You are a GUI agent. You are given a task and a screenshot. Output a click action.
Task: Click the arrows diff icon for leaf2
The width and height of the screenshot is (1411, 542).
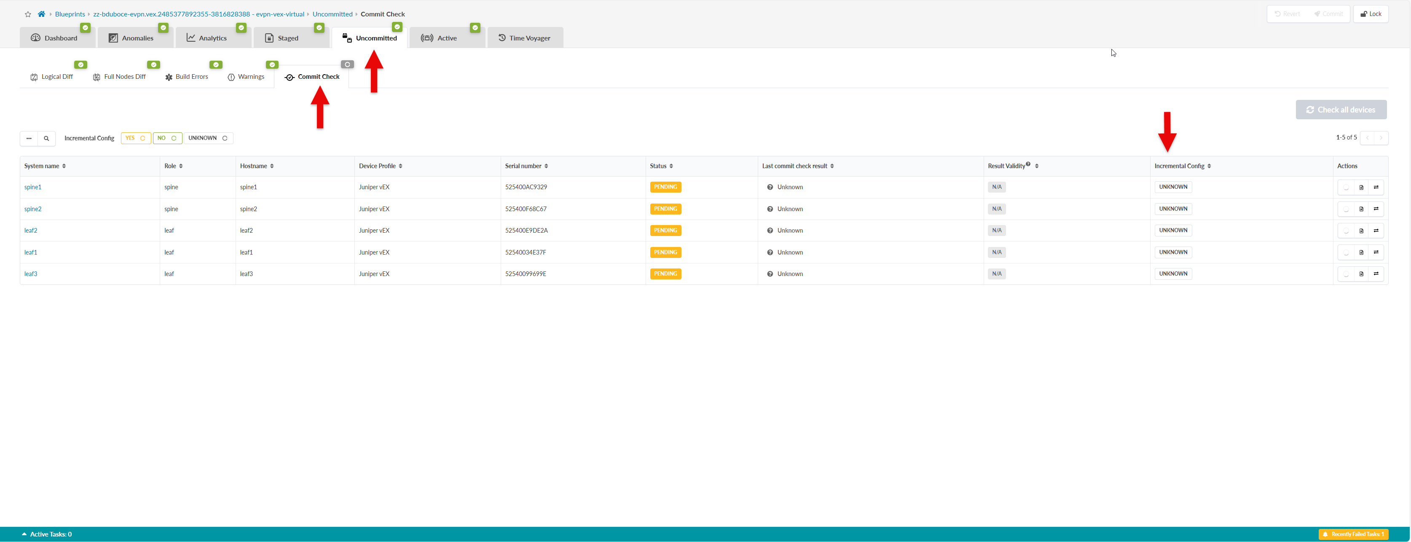coord(1376,231)
